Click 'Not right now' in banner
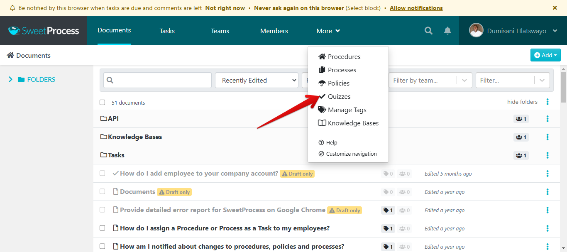Image resolution: width=567 pixels, height=252 pixels. 225,8
